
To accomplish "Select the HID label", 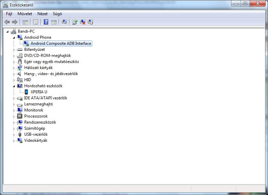I will (x=28, y=80).
